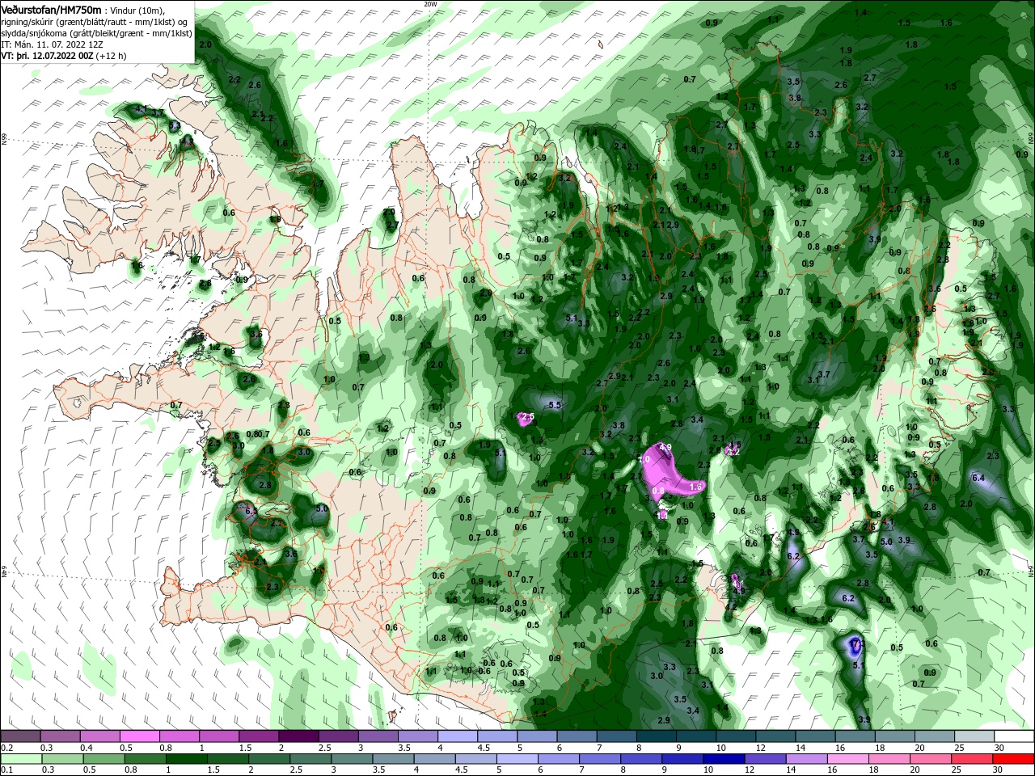The width and height of the screenshot is (1035, 776).
Task: Pick the upper-row swatch labeled 7
Action: (x=617, y=736)
